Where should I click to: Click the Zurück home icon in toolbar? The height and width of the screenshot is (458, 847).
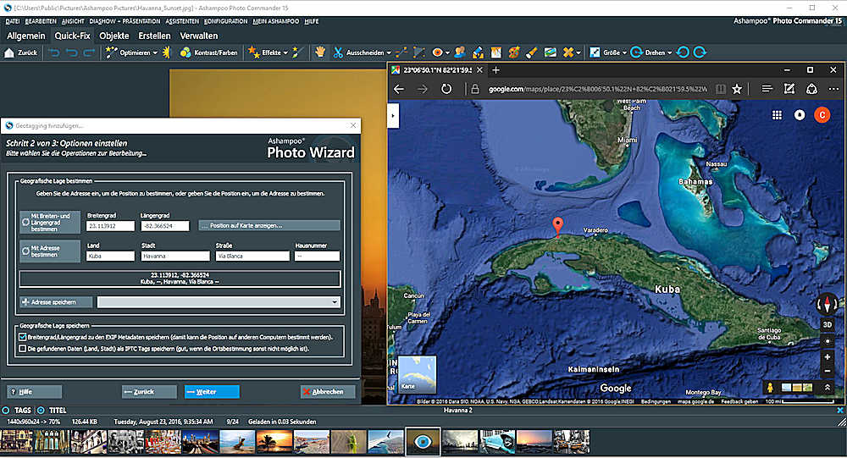point(9,52)
